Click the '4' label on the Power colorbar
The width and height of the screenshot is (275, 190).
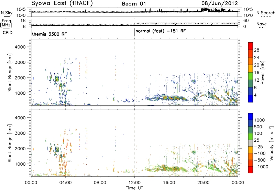tap(255, 95)
